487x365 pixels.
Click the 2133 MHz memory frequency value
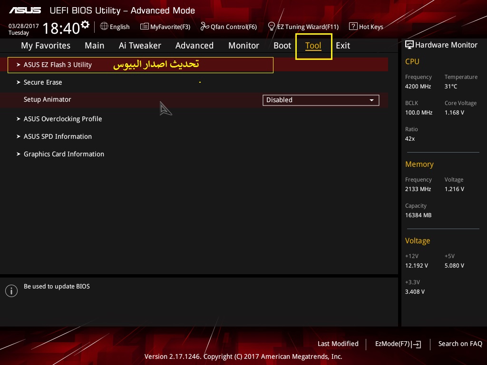(418, 189)
